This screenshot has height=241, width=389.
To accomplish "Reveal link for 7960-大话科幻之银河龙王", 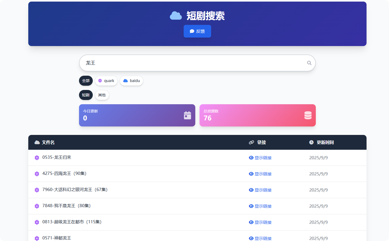I will coord(260,190).
